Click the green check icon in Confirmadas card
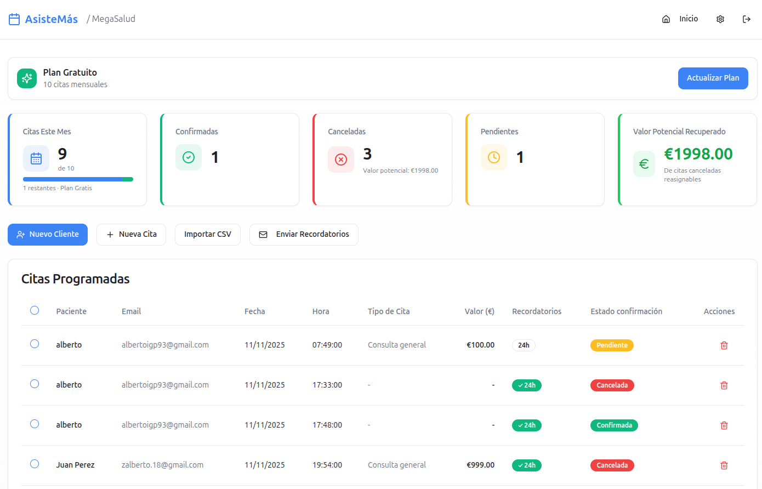The height and width of the screenshot is (489, 762). coord(189,157)
